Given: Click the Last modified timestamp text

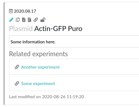Looking at the screenshot, I should pyautogui.click(x=46, y=97).
